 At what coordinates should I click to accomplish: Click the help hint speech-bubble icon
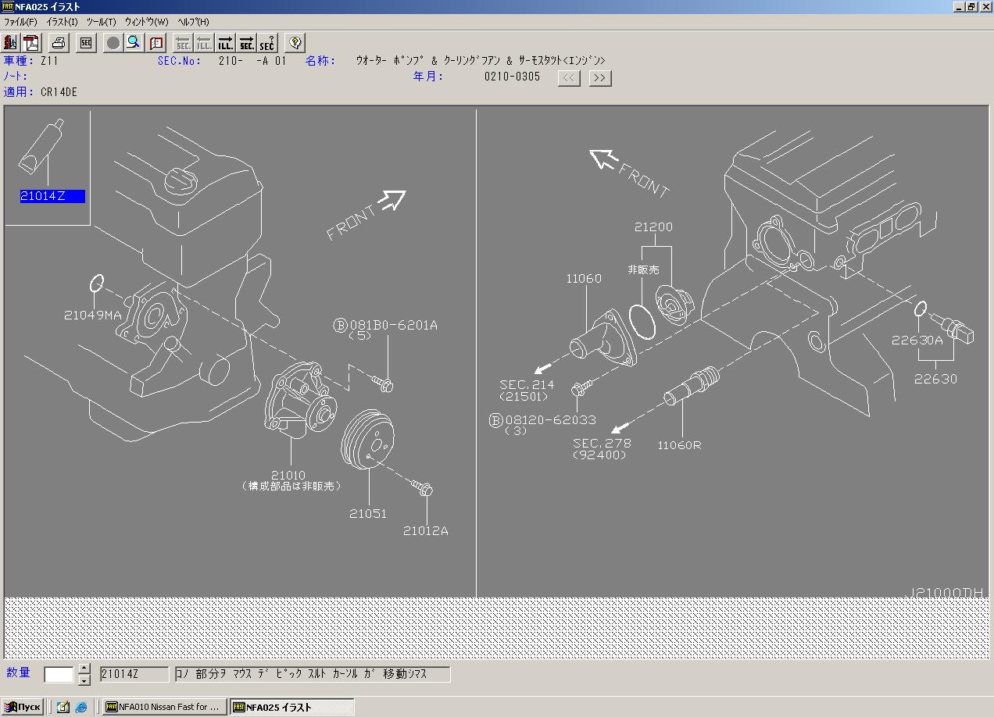(295, 42)
